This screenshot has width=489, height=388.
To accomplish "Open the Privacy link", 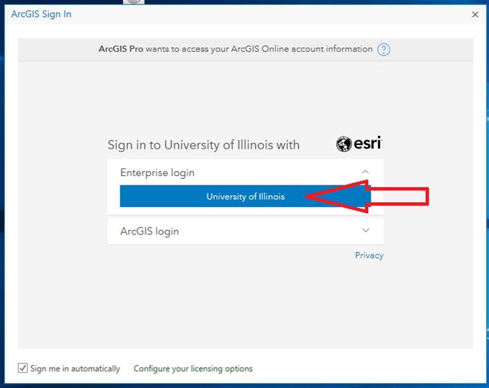I will 369,256.
